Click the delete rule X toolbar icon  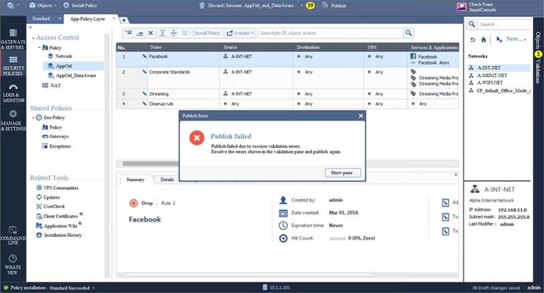click(151, 33)
